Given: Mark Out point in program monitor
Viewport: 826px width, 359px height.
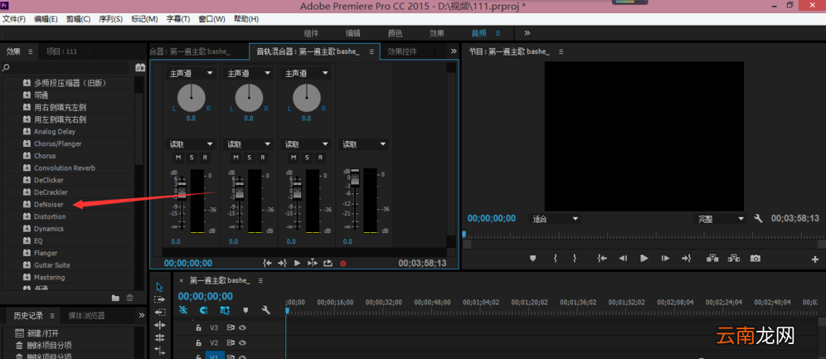Looking at the screenshot, I should [x=575, y=258].
